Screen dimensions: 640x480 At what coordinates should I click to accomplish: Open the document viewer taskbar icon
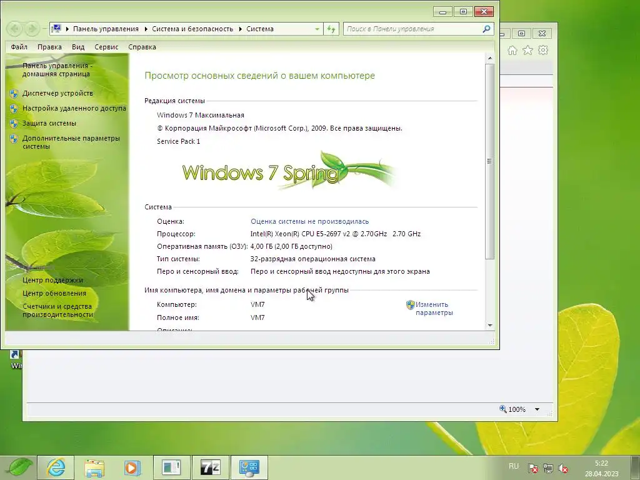click(171, 467)
